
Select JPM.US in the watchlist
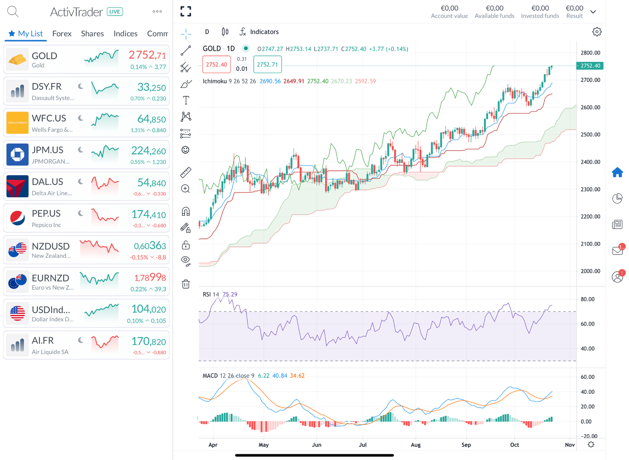tap(86, 155)
